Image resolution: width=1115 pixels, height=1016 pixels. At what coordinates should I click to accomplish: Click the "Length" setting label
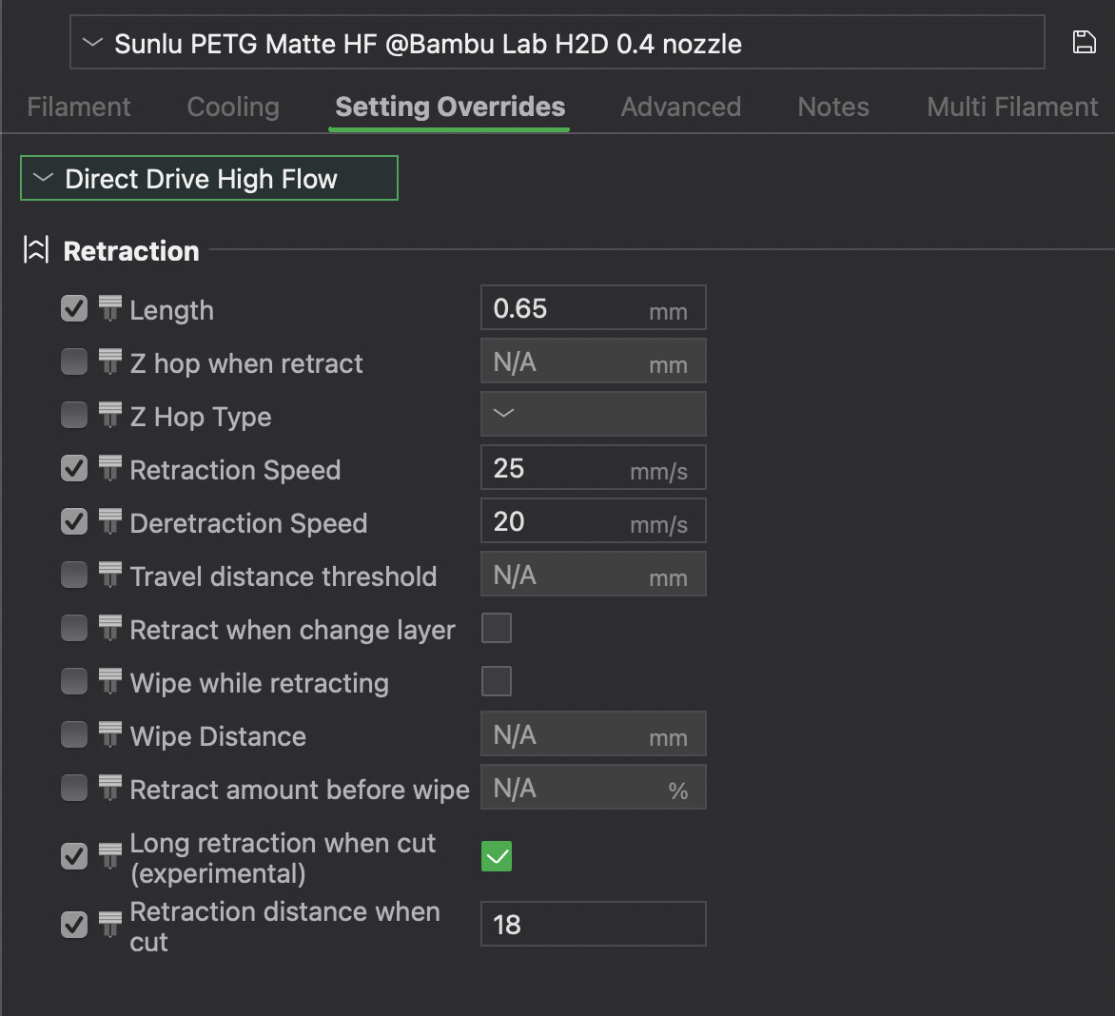click(171, 311)
